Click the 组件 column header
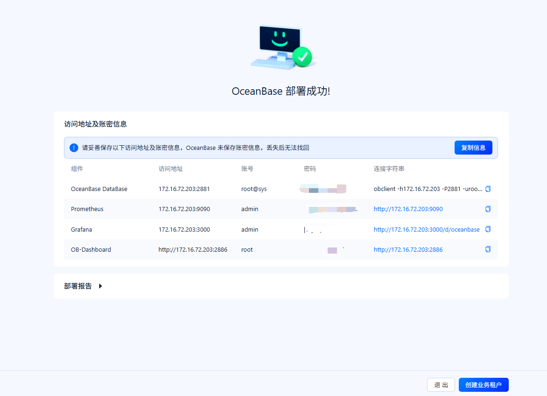Image resolution: width=547 pixels, height=396 pixels. (x=77, y=169)
